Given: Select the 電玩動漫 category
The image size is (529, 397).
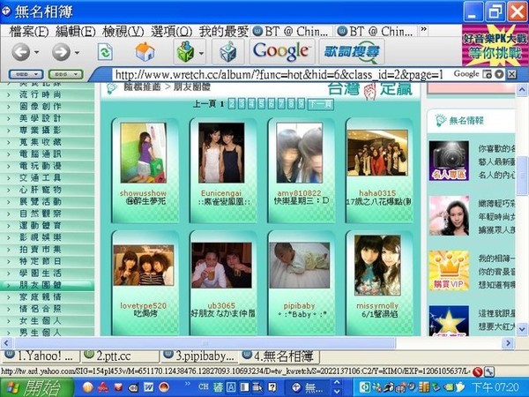Looking at the screenshot, I should (41, 166).
